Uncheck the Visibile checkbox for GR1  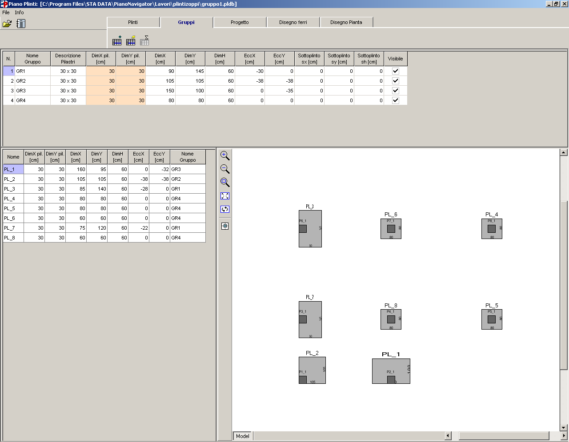(x=396, y=71)
